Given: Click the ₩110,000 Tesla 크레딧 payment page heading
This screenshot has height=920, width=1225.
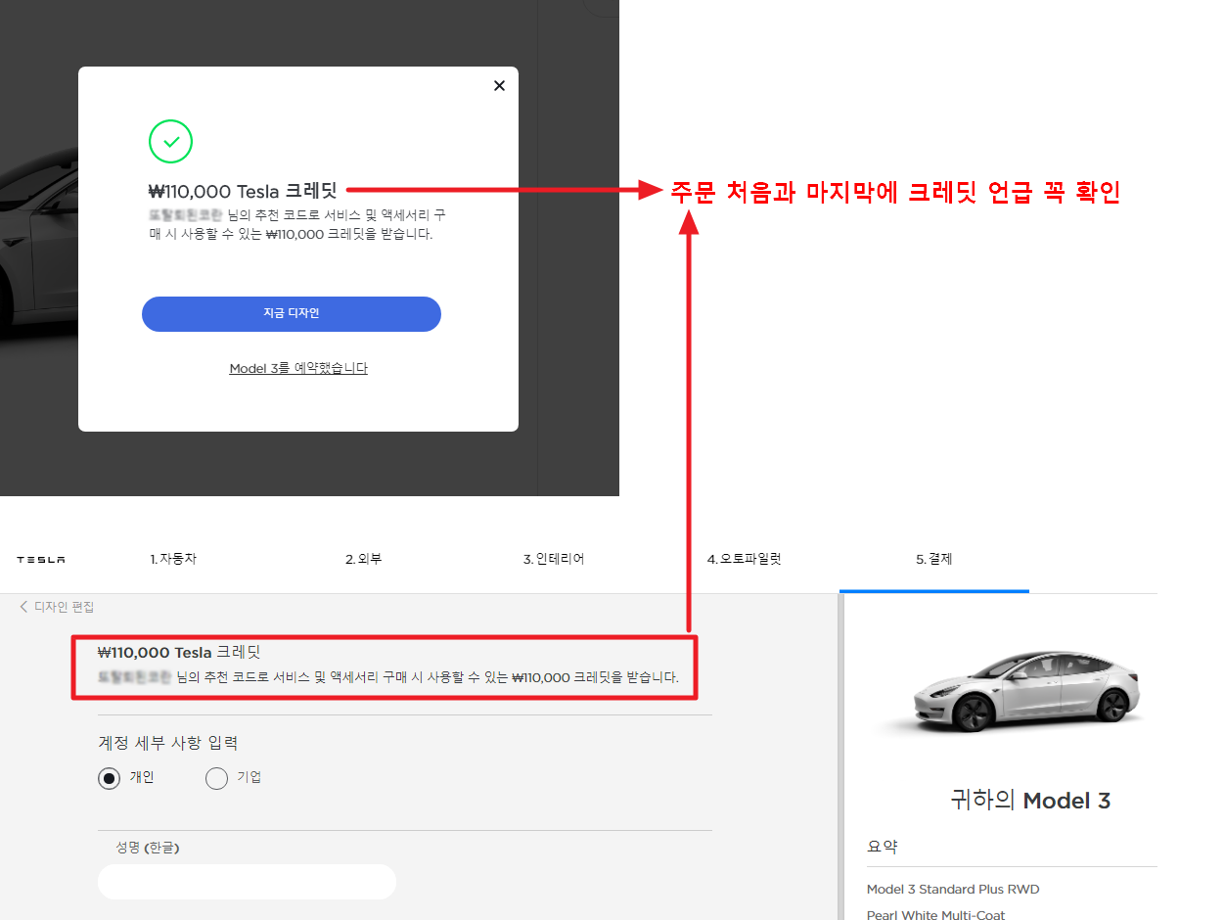Looking at the screenshot, I should click(179, 652).
